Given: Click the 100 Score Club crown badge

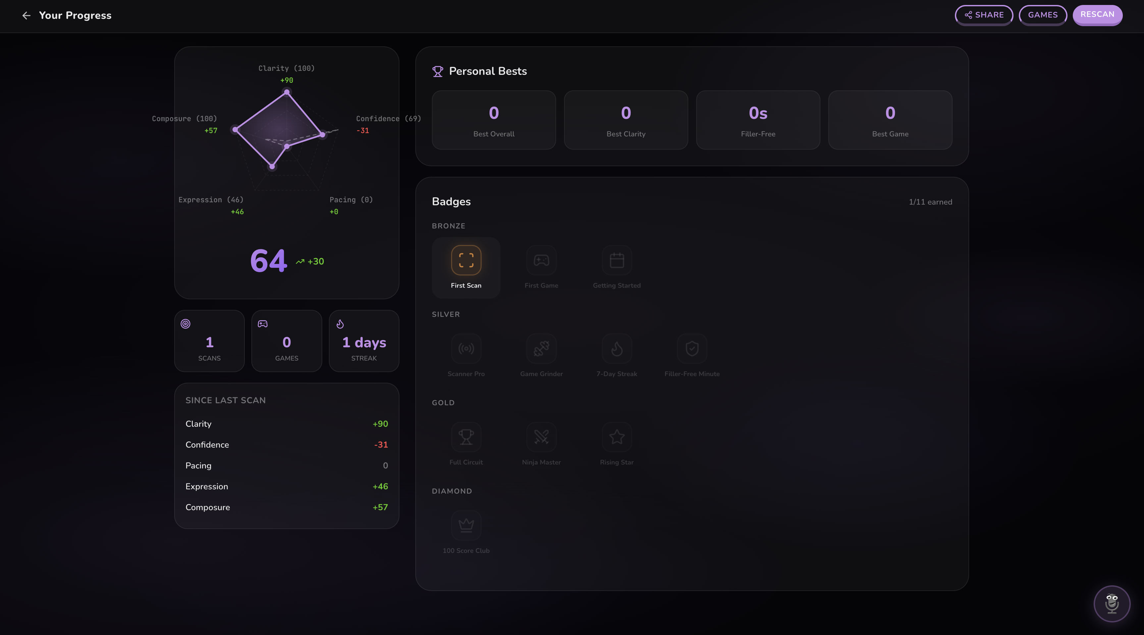Looking at the screenshot, I should click(x=466, y=525).
